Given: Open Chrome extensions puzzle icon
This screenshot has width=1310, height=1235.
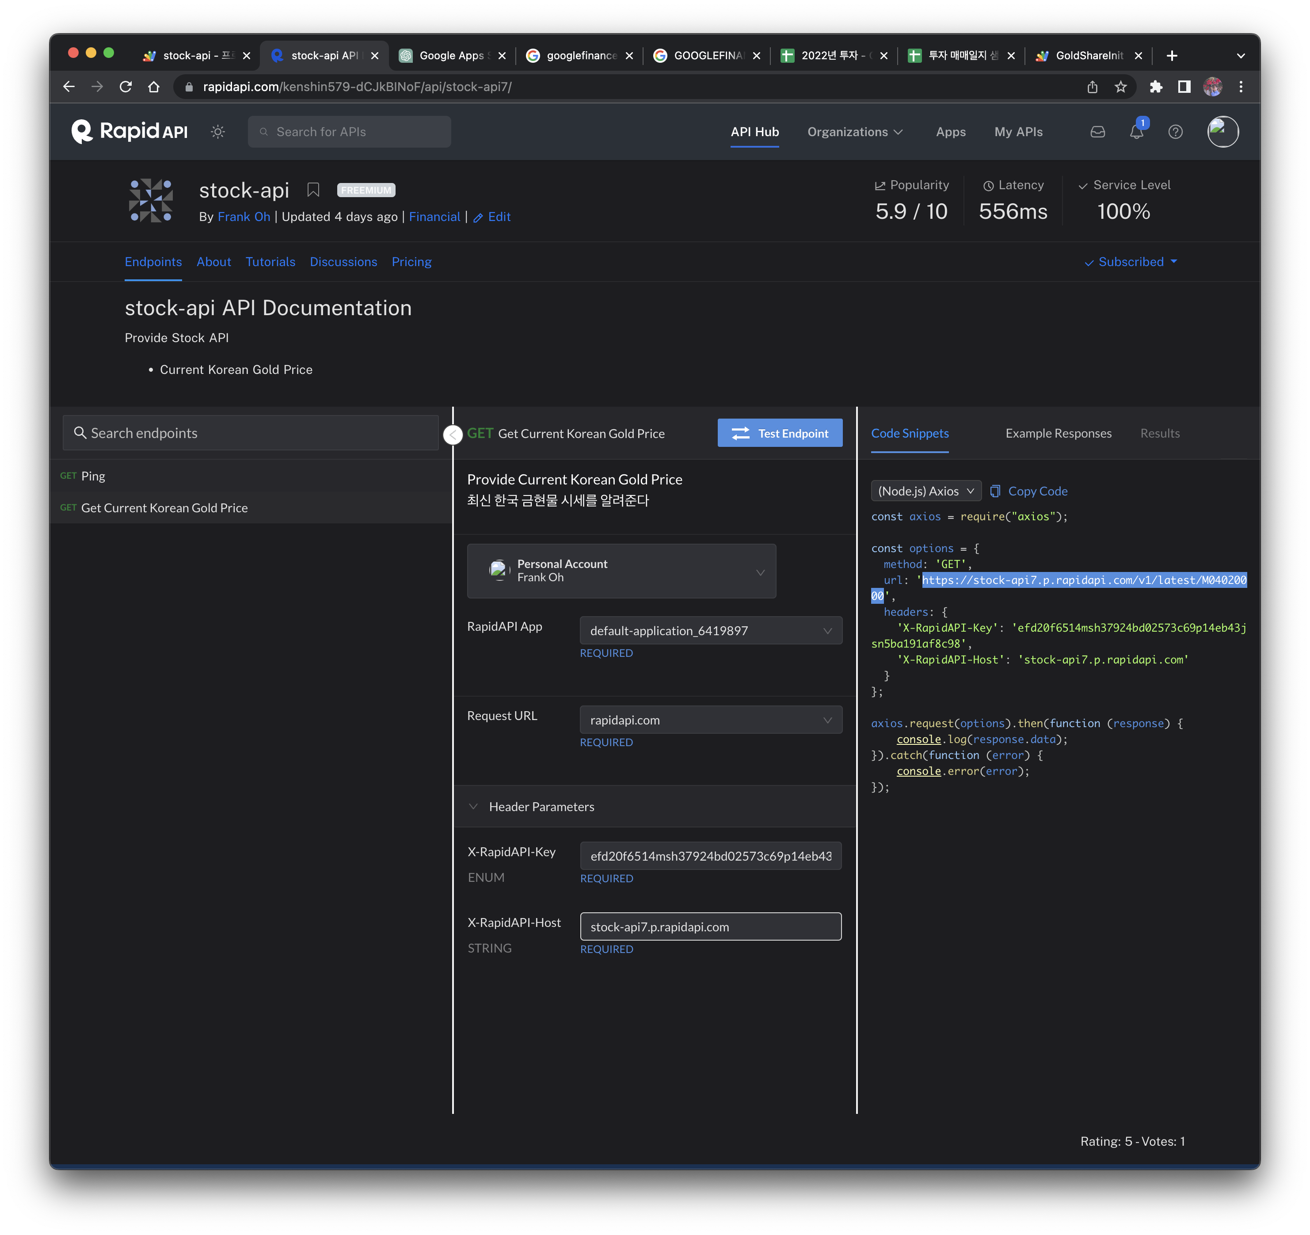Looking at the screenshot, I should click(x=1156, y=87).
